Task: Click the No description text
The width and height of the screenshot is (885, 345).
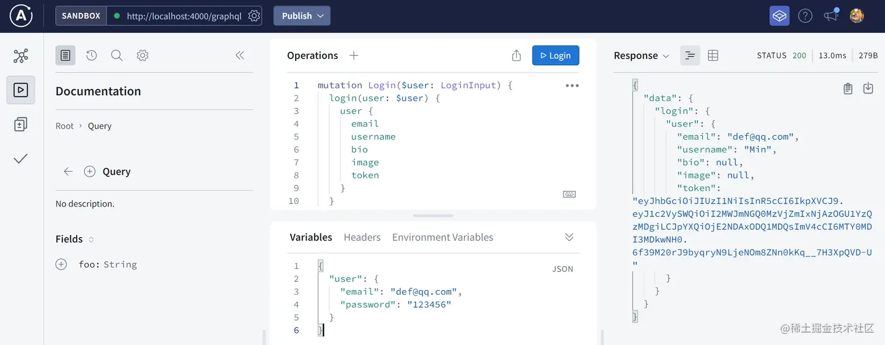Action: pos(85,204)
